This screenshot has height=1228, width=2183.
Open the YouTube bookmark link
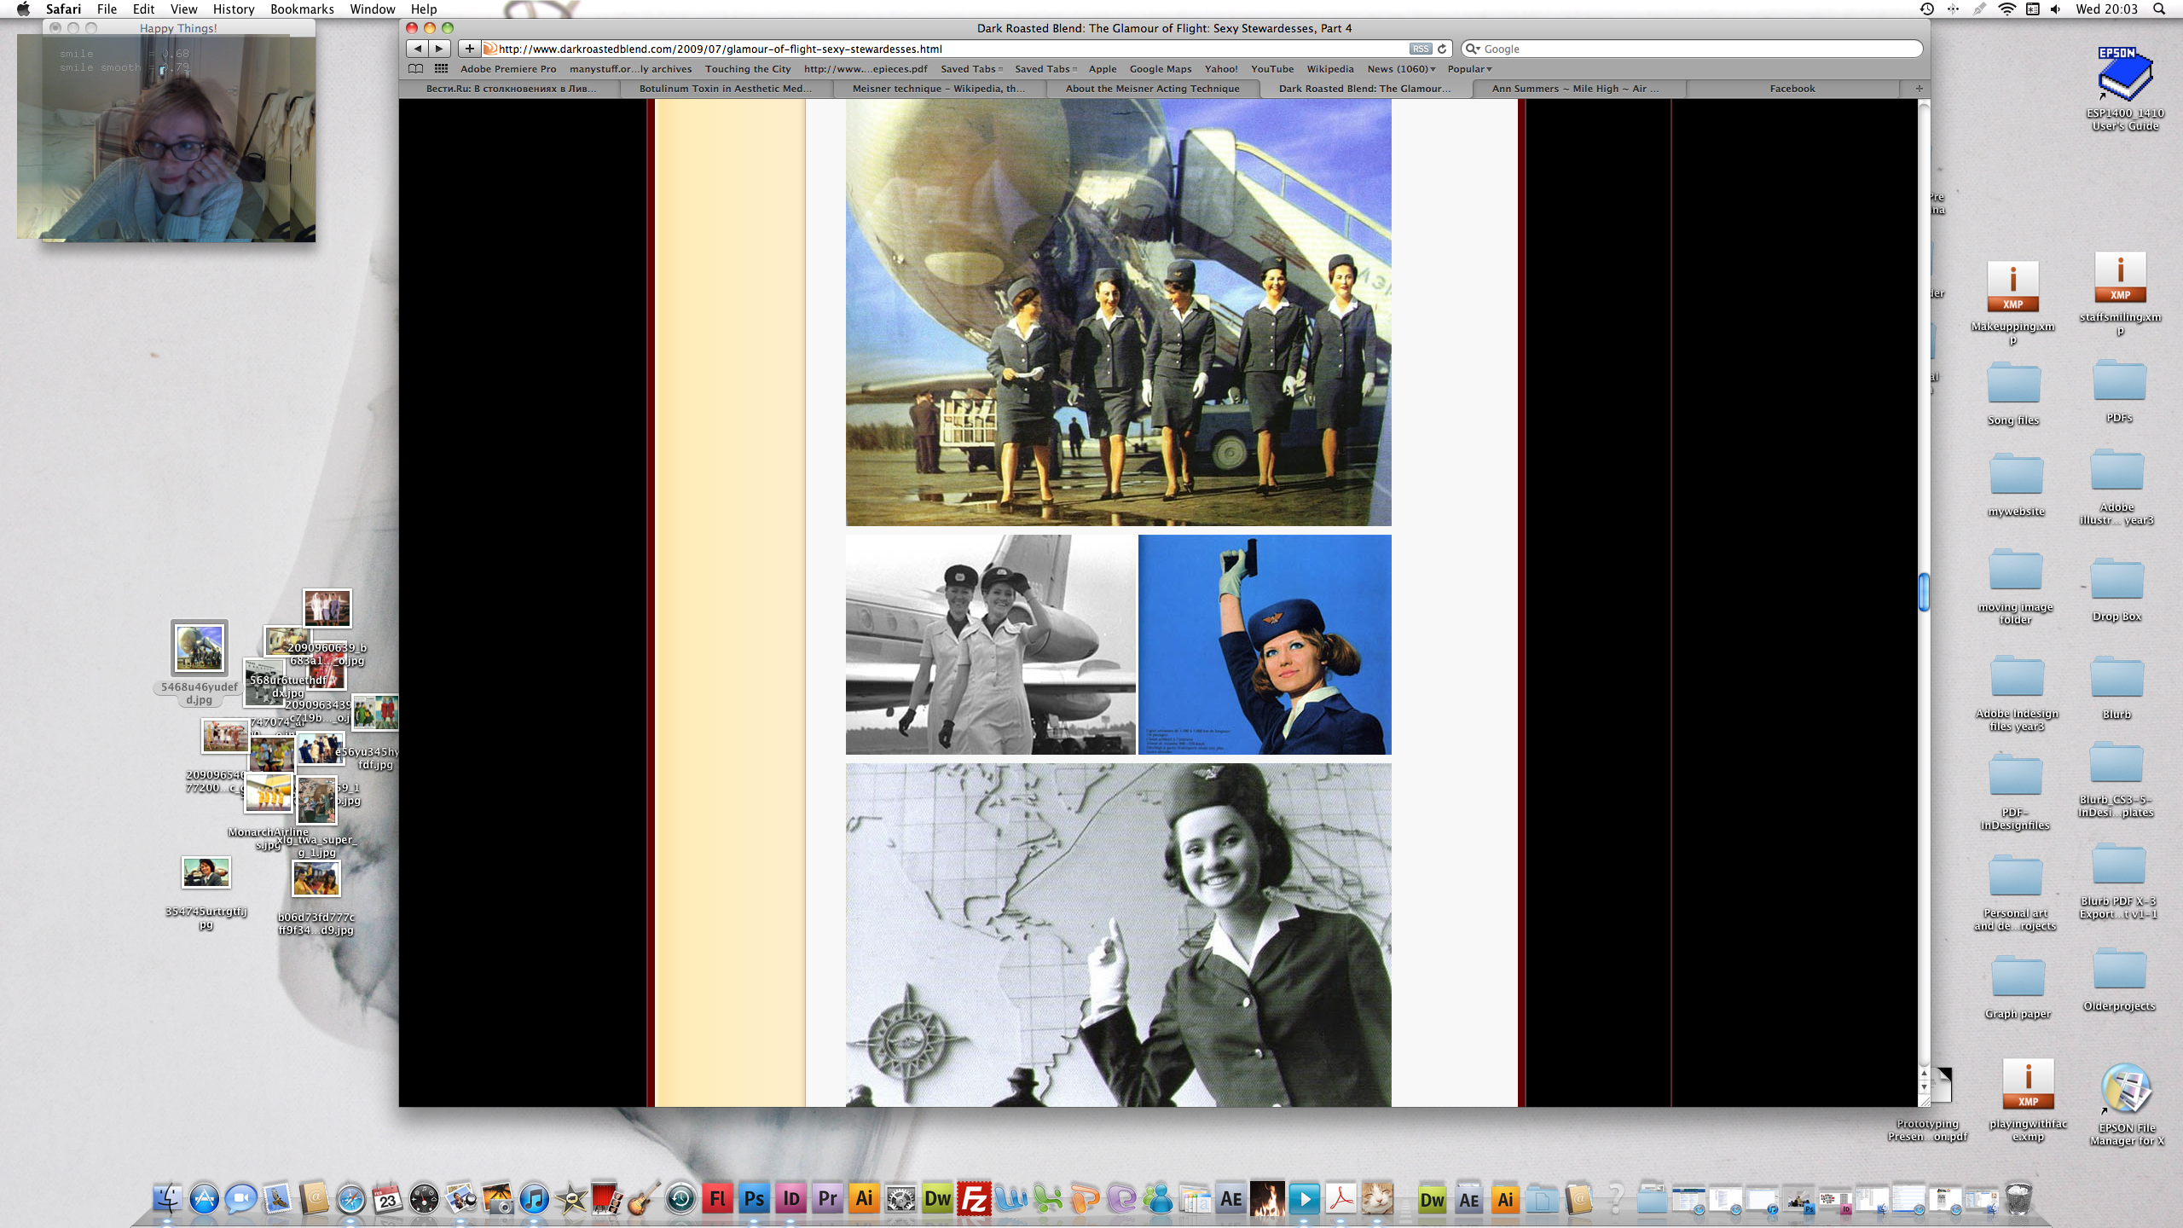1271,69
